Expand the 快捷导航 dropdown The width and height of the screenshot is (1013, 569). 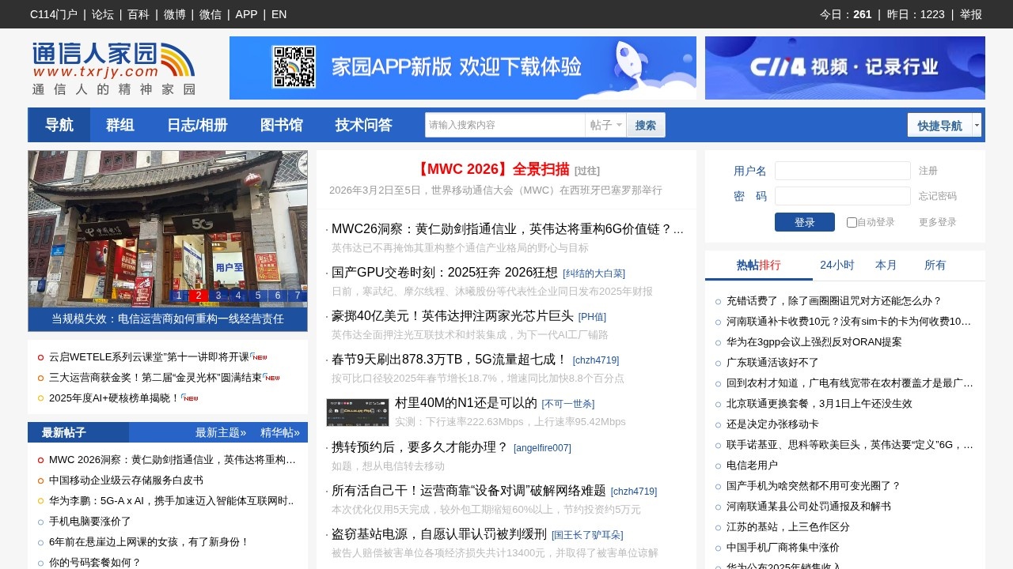click(x=940, y=125)
